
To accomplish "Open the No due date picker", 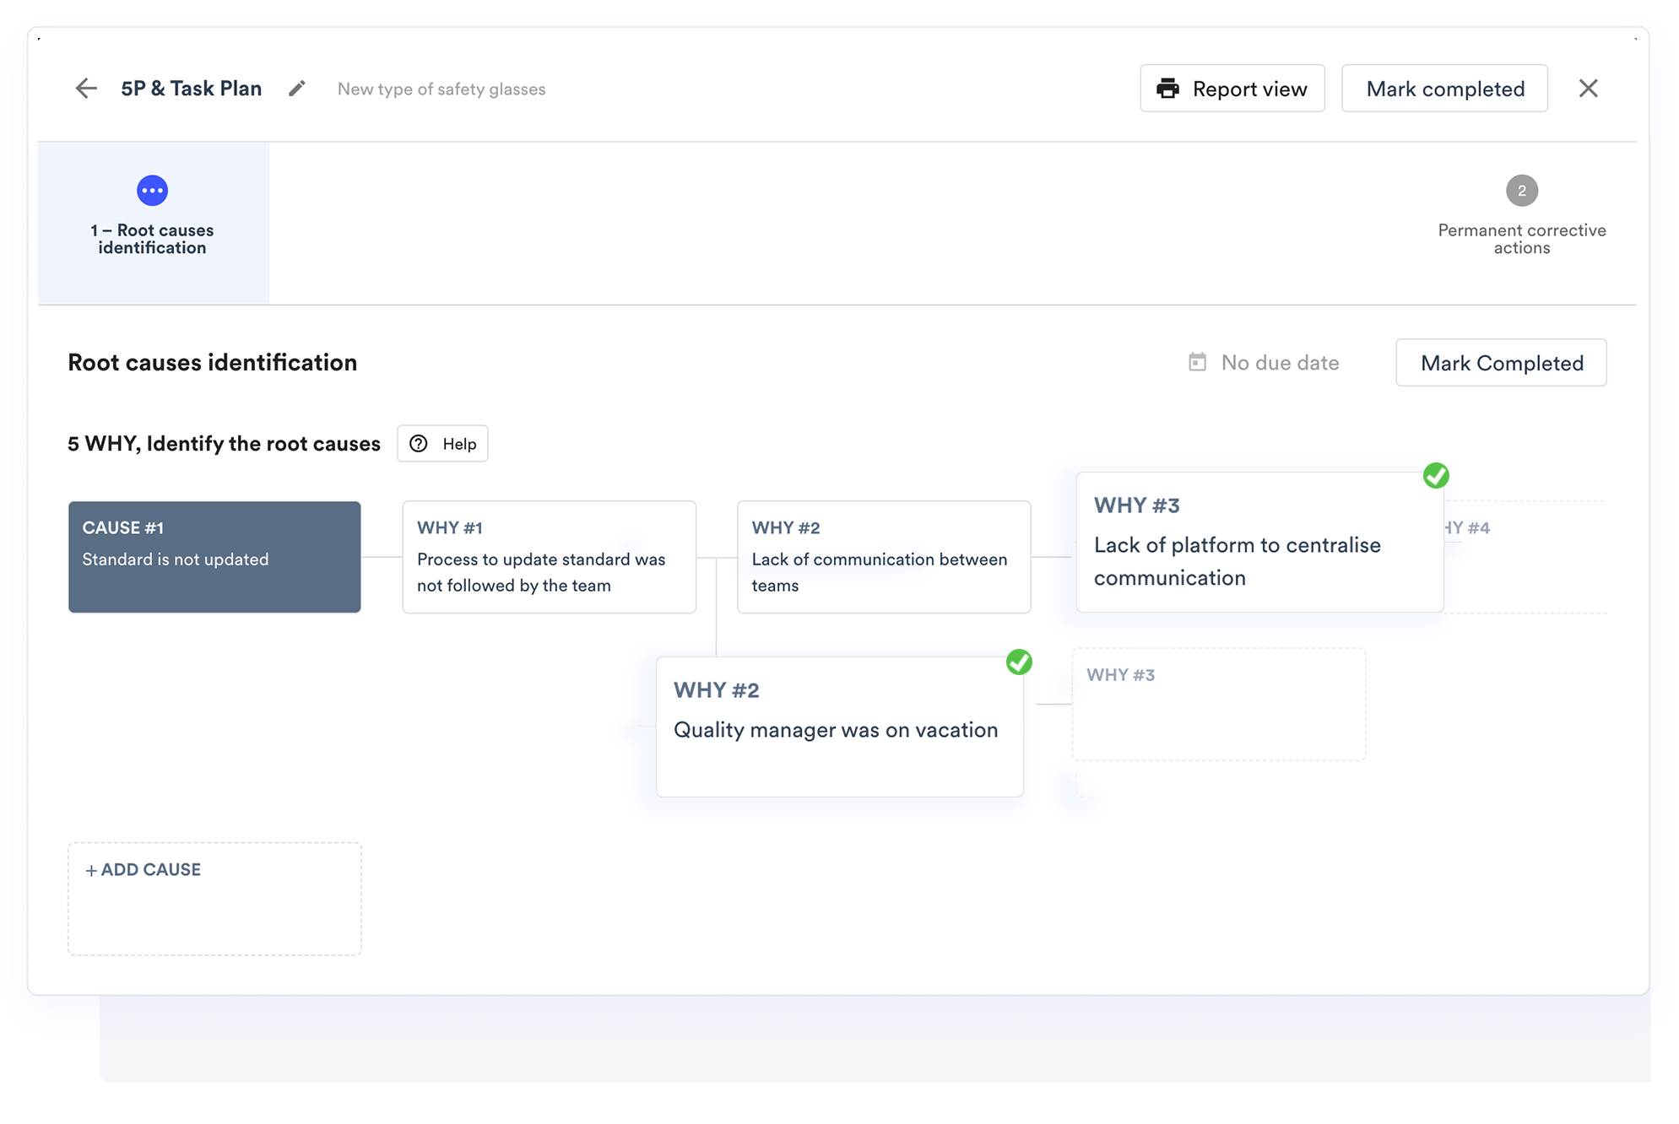I will [1279, 363].
